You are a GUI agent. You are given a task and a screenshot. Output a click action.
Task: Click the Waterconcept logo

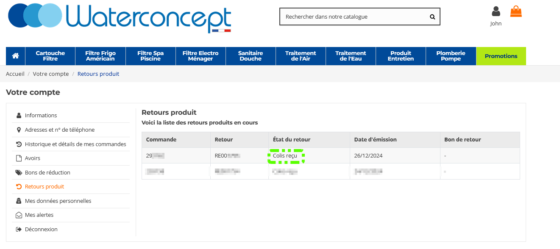120,17
